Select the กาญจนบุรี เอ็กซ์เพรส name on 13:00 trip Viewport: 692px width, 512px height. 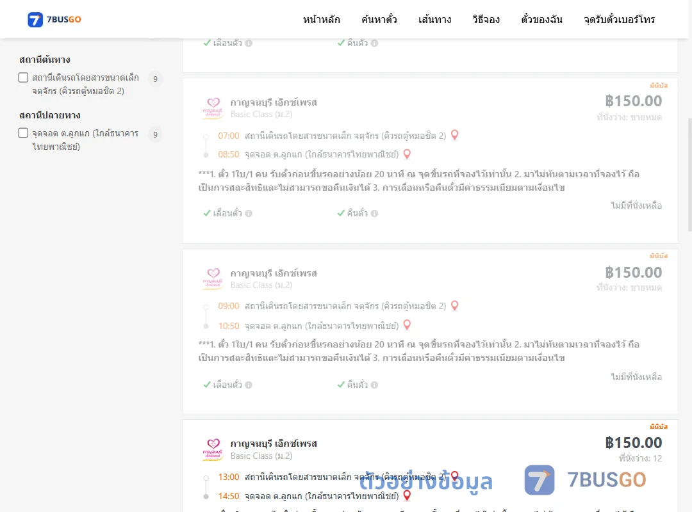coord(274,444)
